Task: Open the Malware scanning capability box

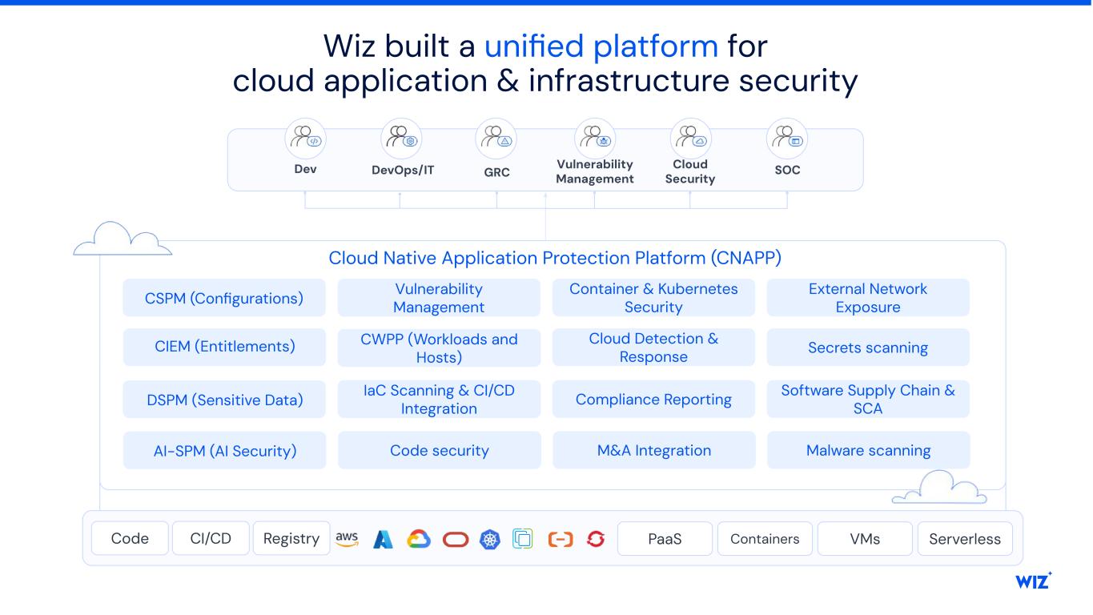Action: pos(868,450)
